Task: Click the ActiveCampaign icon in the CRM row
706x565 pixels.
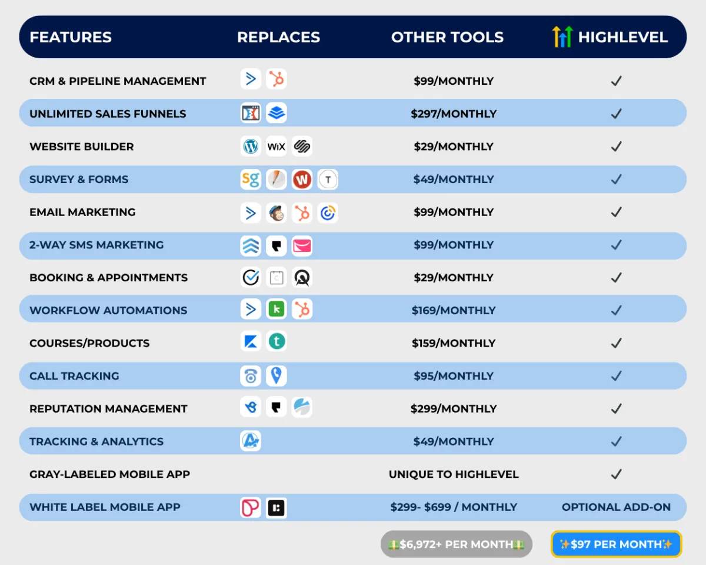Action: coord(251,79)
